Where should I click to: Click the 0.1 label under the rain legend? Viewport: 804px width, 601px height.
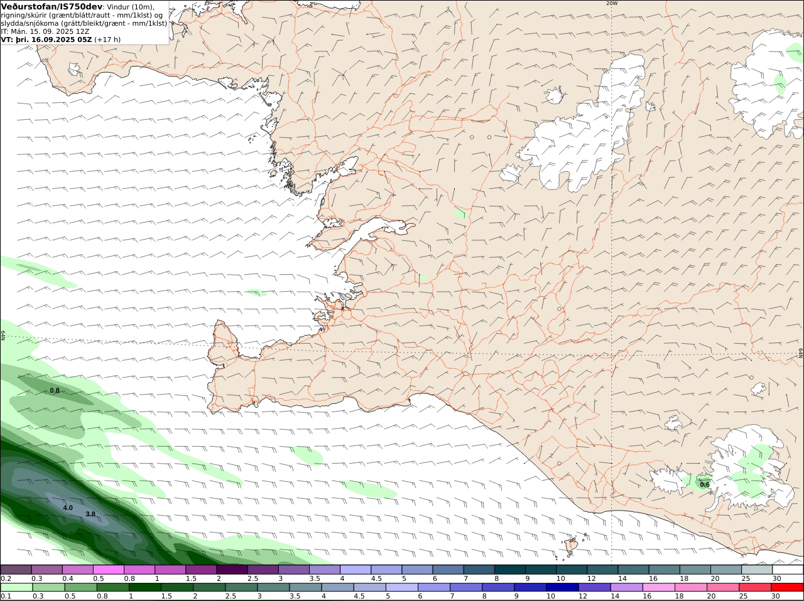(x=6, y=596)
